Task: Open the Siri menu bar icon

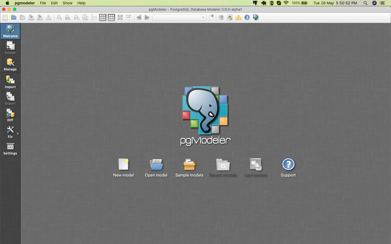Action: [x=374, y=3]
